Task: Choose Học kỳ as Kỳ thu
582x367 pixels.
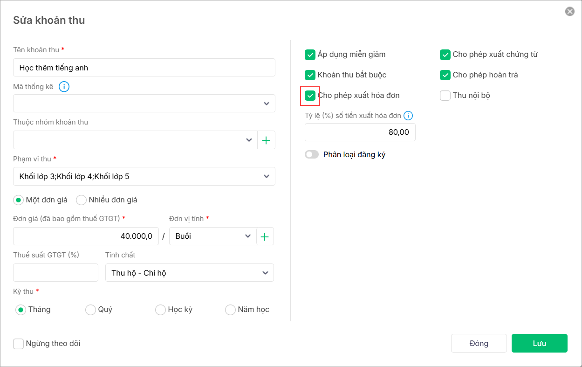Action: 160,310
